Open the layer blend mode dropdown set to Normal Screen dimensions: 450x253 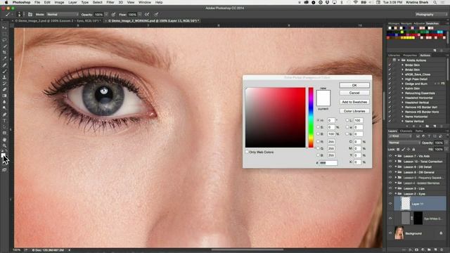(x=404, y=143)
